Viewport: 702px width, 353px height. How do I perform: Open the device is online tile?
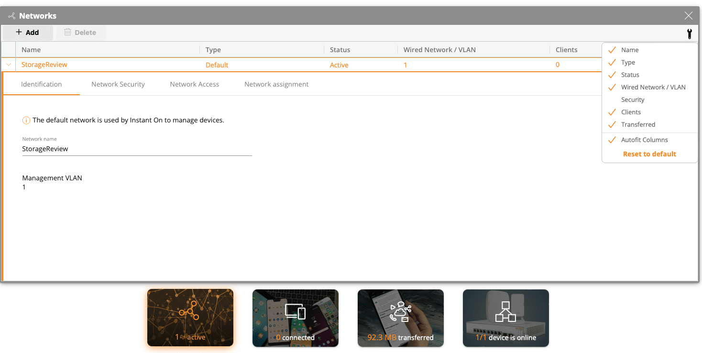tap(506, 318)
